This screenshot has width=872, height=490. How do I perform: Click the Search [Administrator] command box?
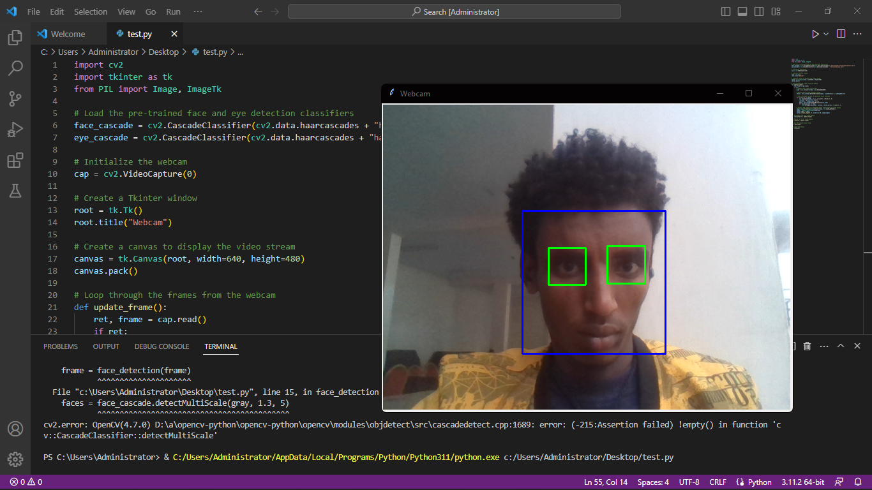pos(454,11)
